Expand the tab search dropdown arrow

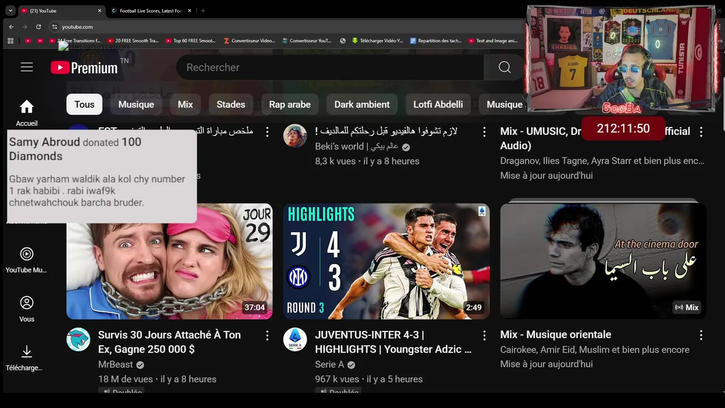click(x=10, y=11)
